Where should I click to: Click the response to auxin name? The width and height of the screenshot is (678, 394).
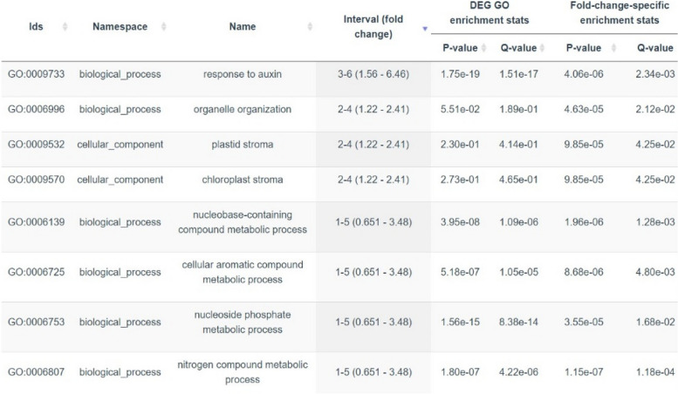point(243,74)
